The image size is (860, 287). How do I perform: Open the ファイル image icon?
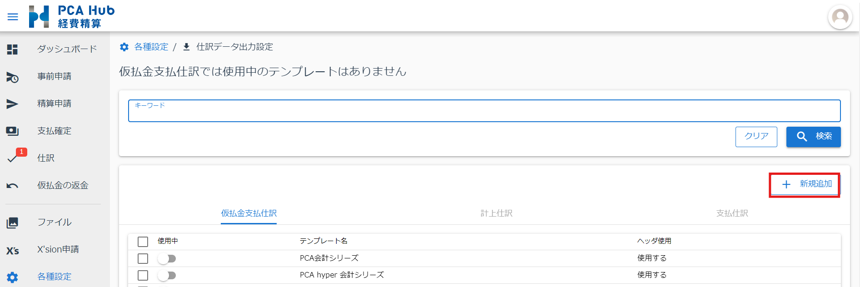click(x=12, y=223)
